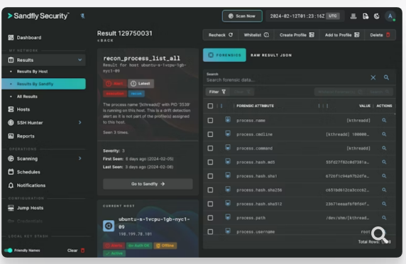This screenshot has width=406, height=264.
Task: Expand the Scanning submenu arrow
Action: click(80, 158)
